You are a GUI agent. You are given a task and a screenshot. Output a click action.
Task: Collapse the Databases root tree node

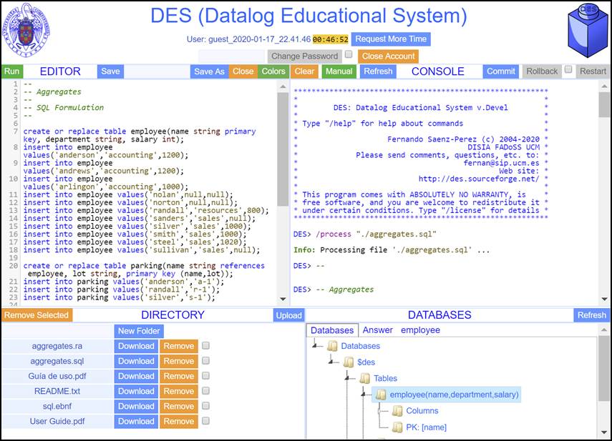tap(316, 345)
